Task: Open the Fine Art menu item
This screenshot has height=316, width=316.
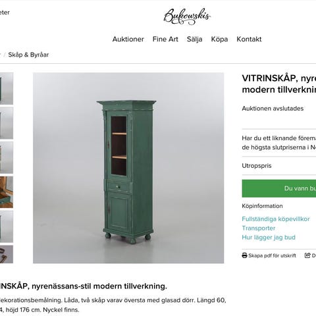Action: [x=165, y=39]
